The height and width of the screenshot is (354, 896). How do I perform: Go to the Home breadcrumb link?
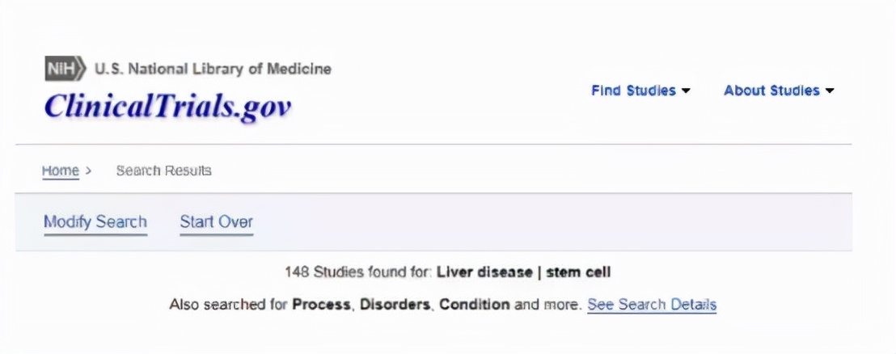61,171
